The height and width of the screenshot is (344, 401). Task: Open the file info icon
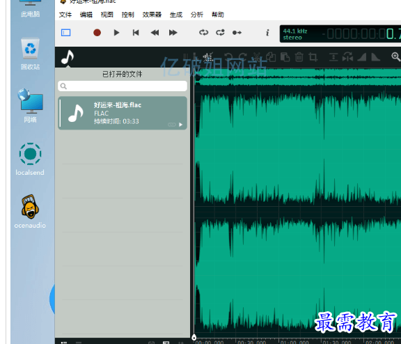(267, 33)
